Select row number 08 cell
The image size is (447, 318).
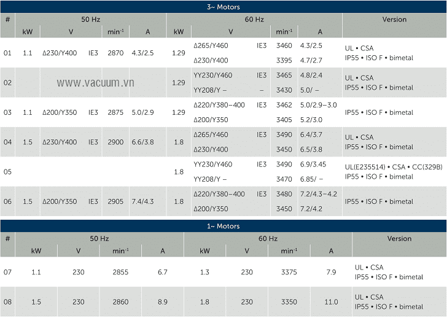pos(7,302)
